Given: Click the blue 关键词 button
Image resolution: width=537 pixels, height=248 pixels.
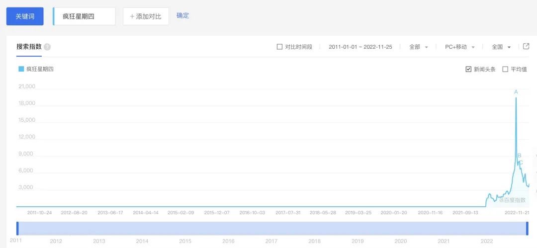Looking at the screenshot, I should point(25,16).
